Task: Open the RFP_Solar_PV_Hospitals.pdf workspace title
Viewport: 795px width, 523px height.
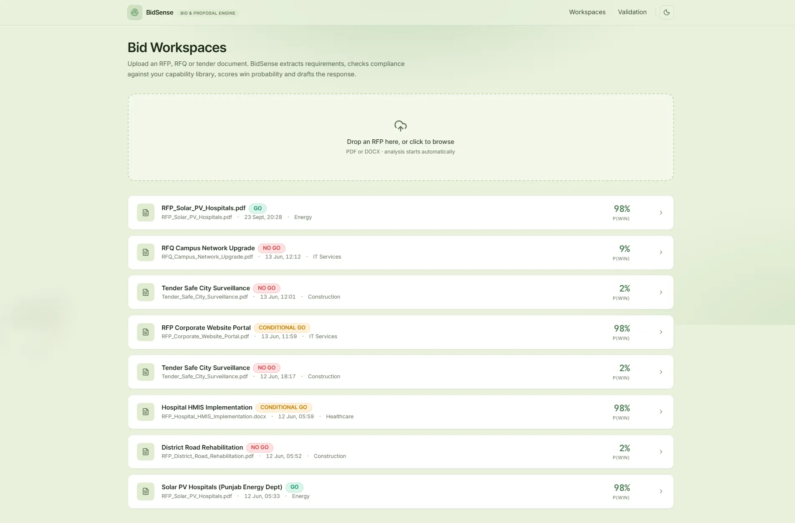Action: point(203,208)
